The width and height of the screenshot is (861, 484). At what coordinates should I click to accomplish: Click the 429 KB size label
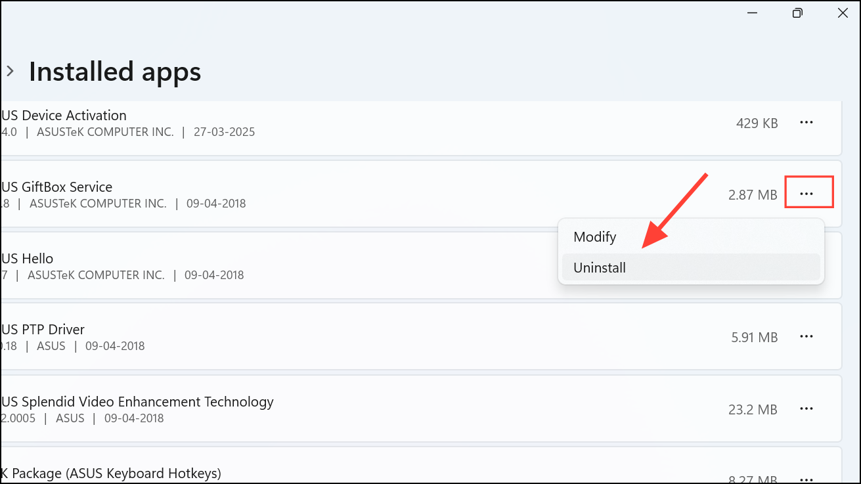coord(757,123)
